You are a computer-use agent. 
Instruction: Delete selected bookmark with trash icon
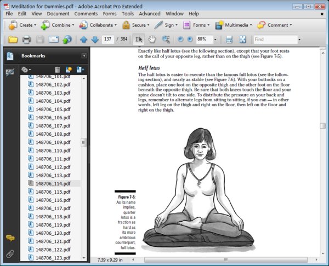click(57, 70)
